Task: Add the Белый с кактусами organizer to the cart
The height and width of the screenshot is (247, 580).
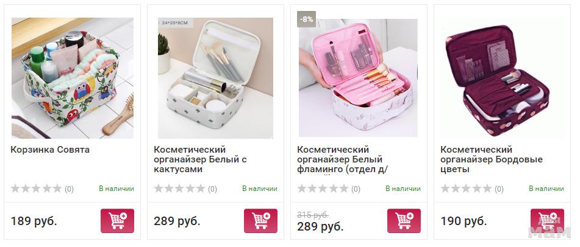Action: [260, 221]
